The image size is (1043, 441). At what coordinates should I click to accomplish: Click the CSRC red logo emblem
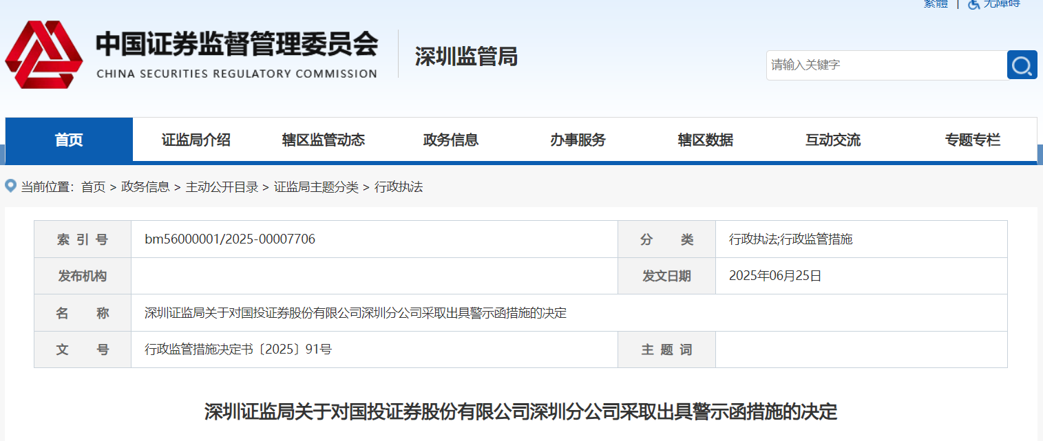point(44,54)
